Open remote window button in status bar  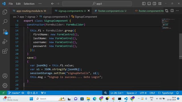point(3,93)
